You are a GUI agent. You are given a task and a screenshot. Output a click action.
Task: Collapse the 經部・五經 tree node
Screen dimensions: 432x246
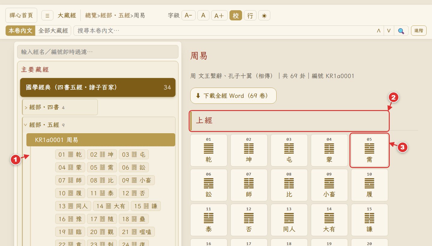tap(99, 125)
